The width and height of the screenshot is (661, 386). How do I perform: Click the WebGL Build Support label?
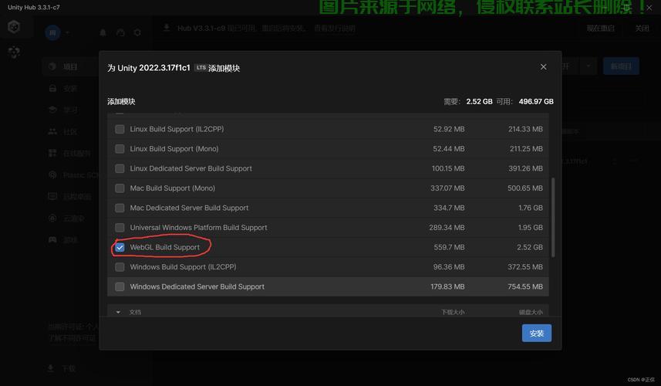click(165, 247)
